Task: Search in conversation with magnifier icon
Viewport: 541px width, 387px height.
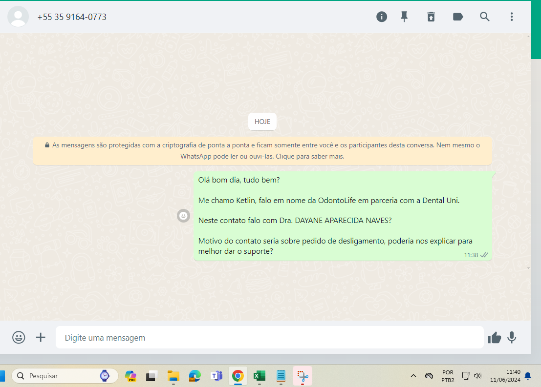Action: tap(484, 17)
